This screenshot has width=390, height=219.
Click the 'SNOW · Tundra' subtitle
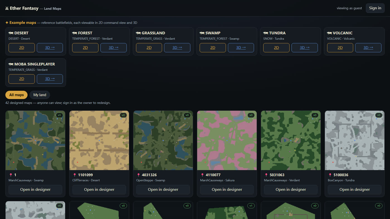[274, 39]
